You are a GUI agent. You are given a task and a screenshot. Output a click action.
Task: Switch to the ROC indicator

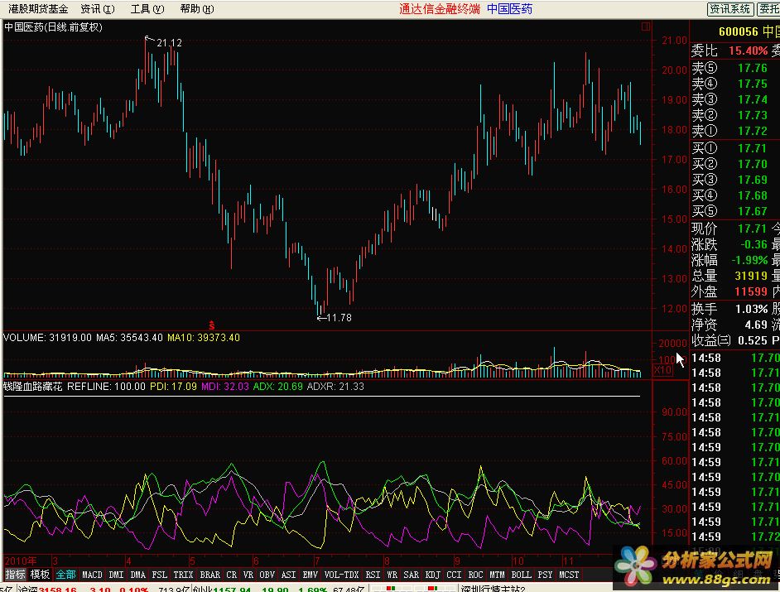point(475,575)
